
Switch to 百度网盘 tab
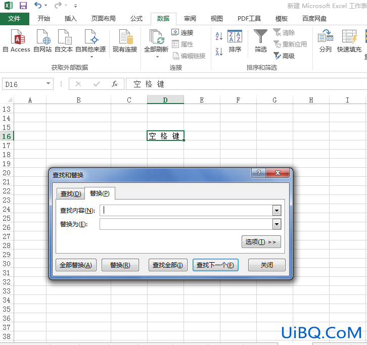tap(314, 19)
